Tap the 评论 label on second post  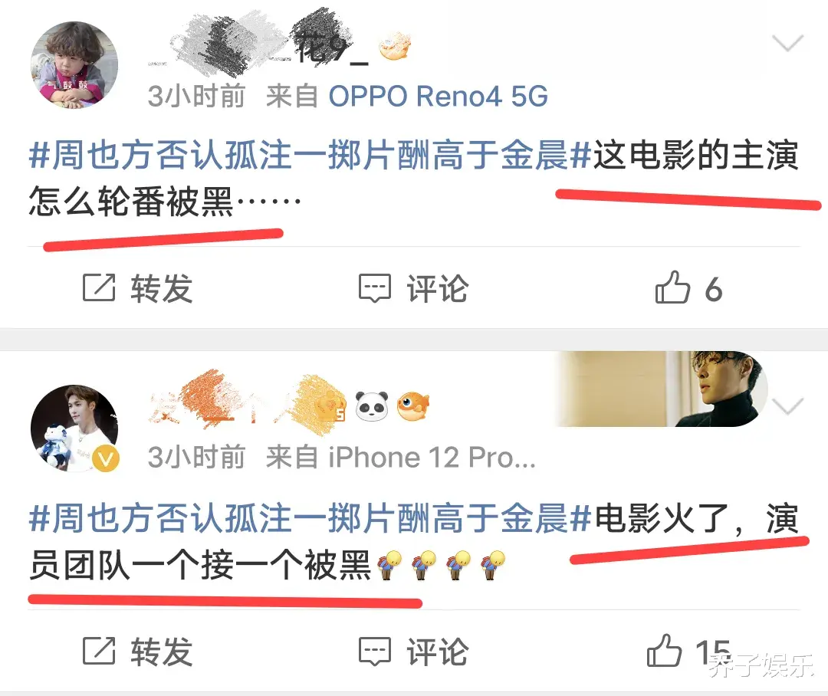coord(437,651)
